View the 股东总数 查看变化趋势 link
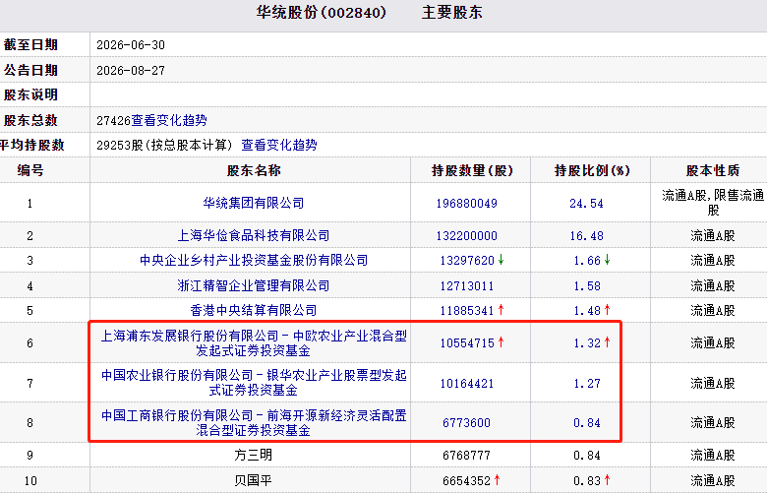 [x=169, y=120]
